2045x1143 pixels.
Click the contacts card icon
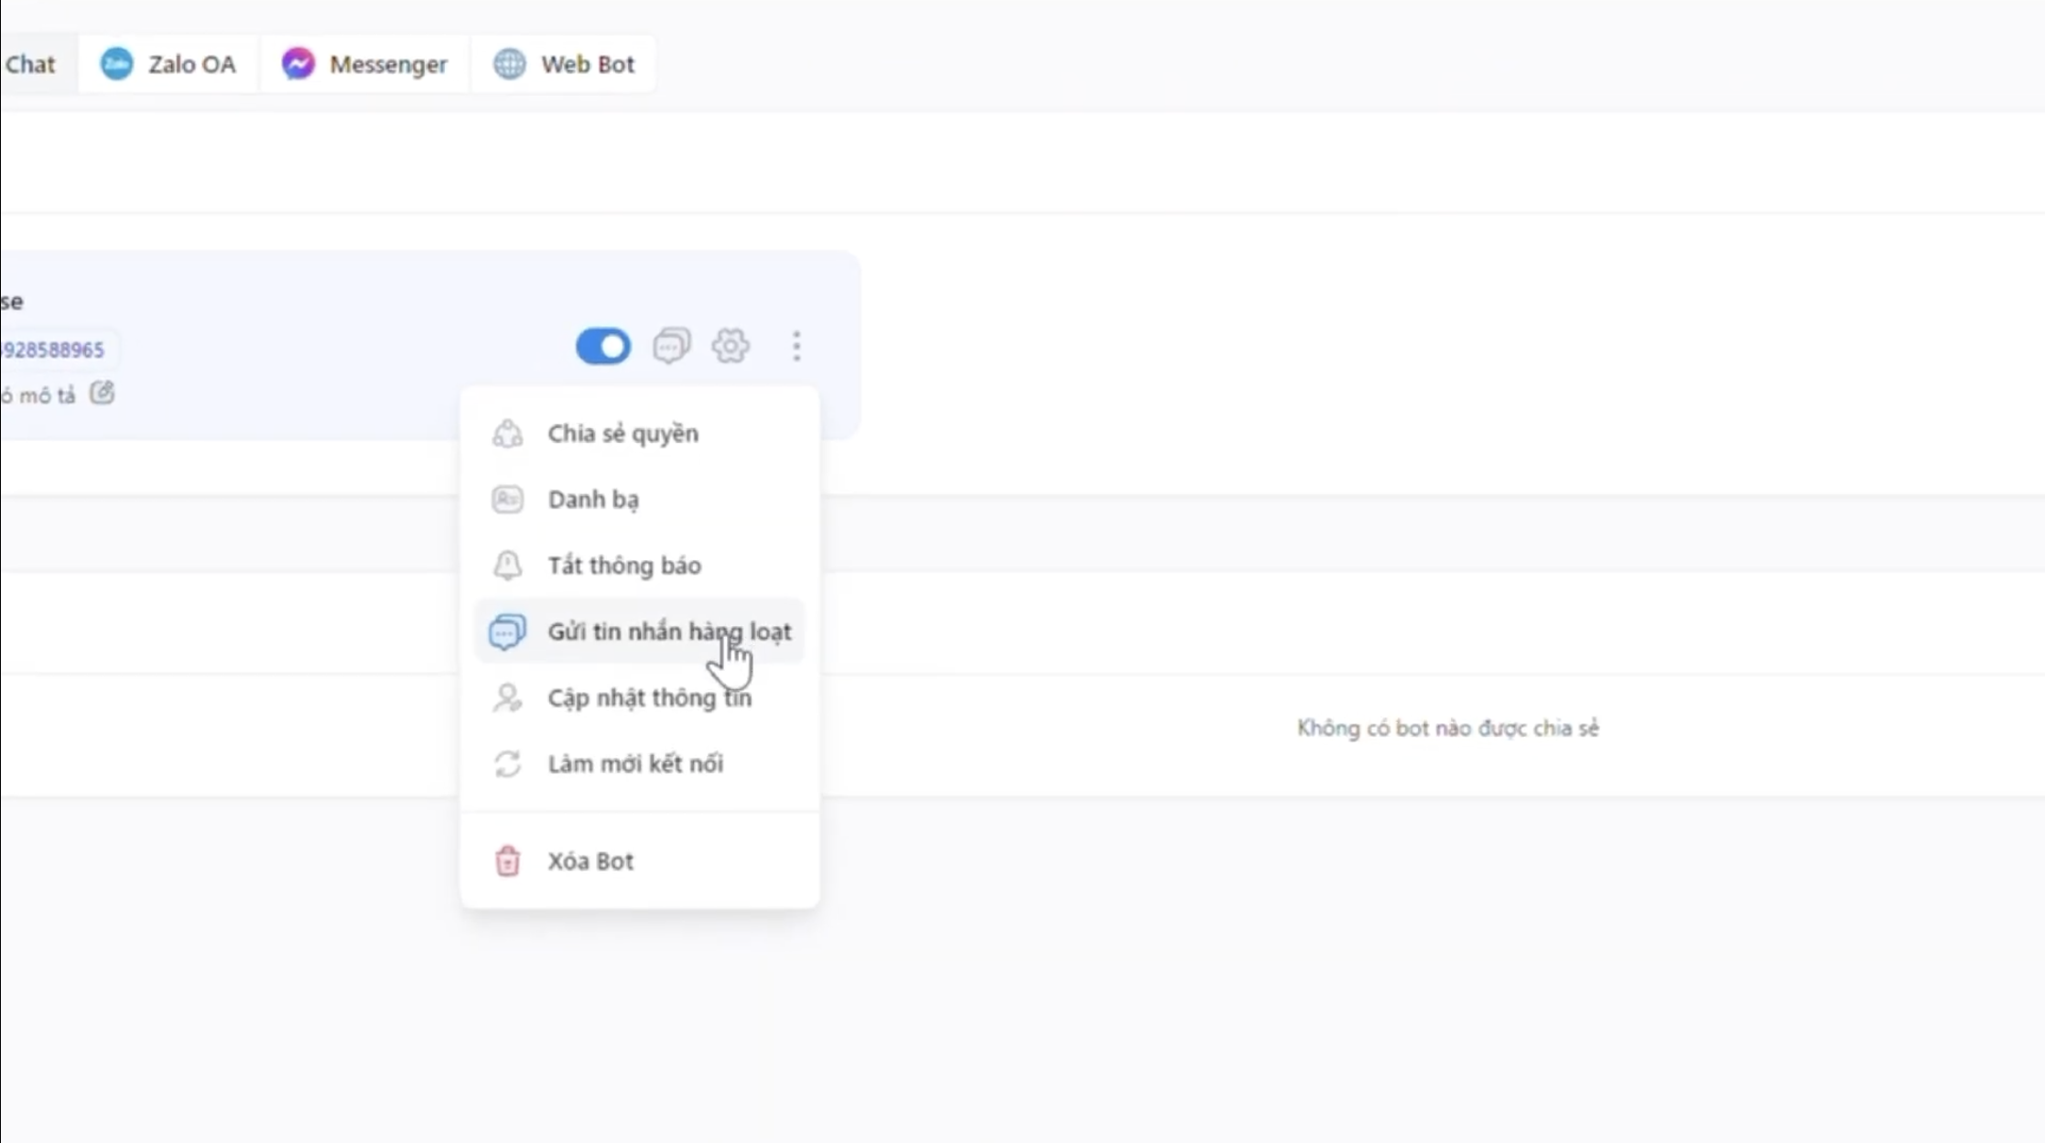point(507,499)
